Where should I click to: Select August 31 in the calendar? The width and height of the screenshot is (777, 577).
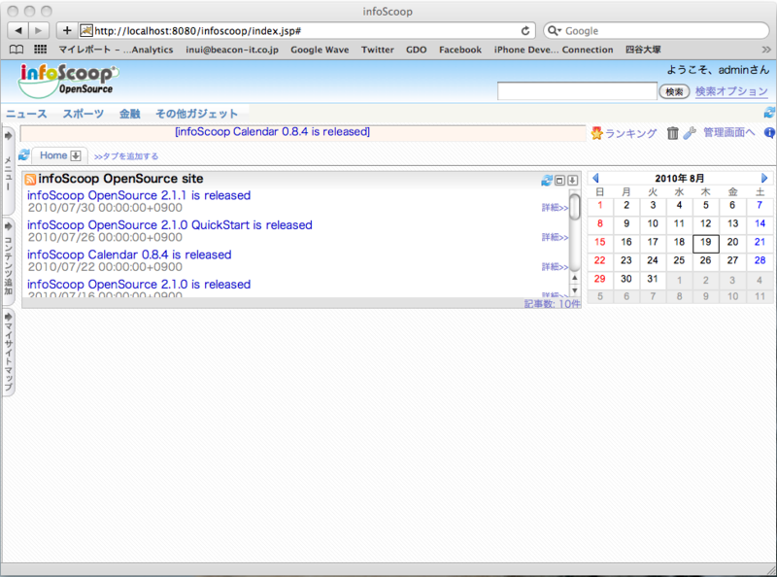(x=653, y=279)
